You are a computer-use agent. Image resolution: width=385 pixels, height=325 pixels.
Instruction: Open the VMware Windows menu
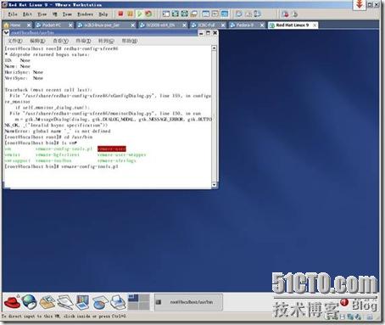point(85,14)
